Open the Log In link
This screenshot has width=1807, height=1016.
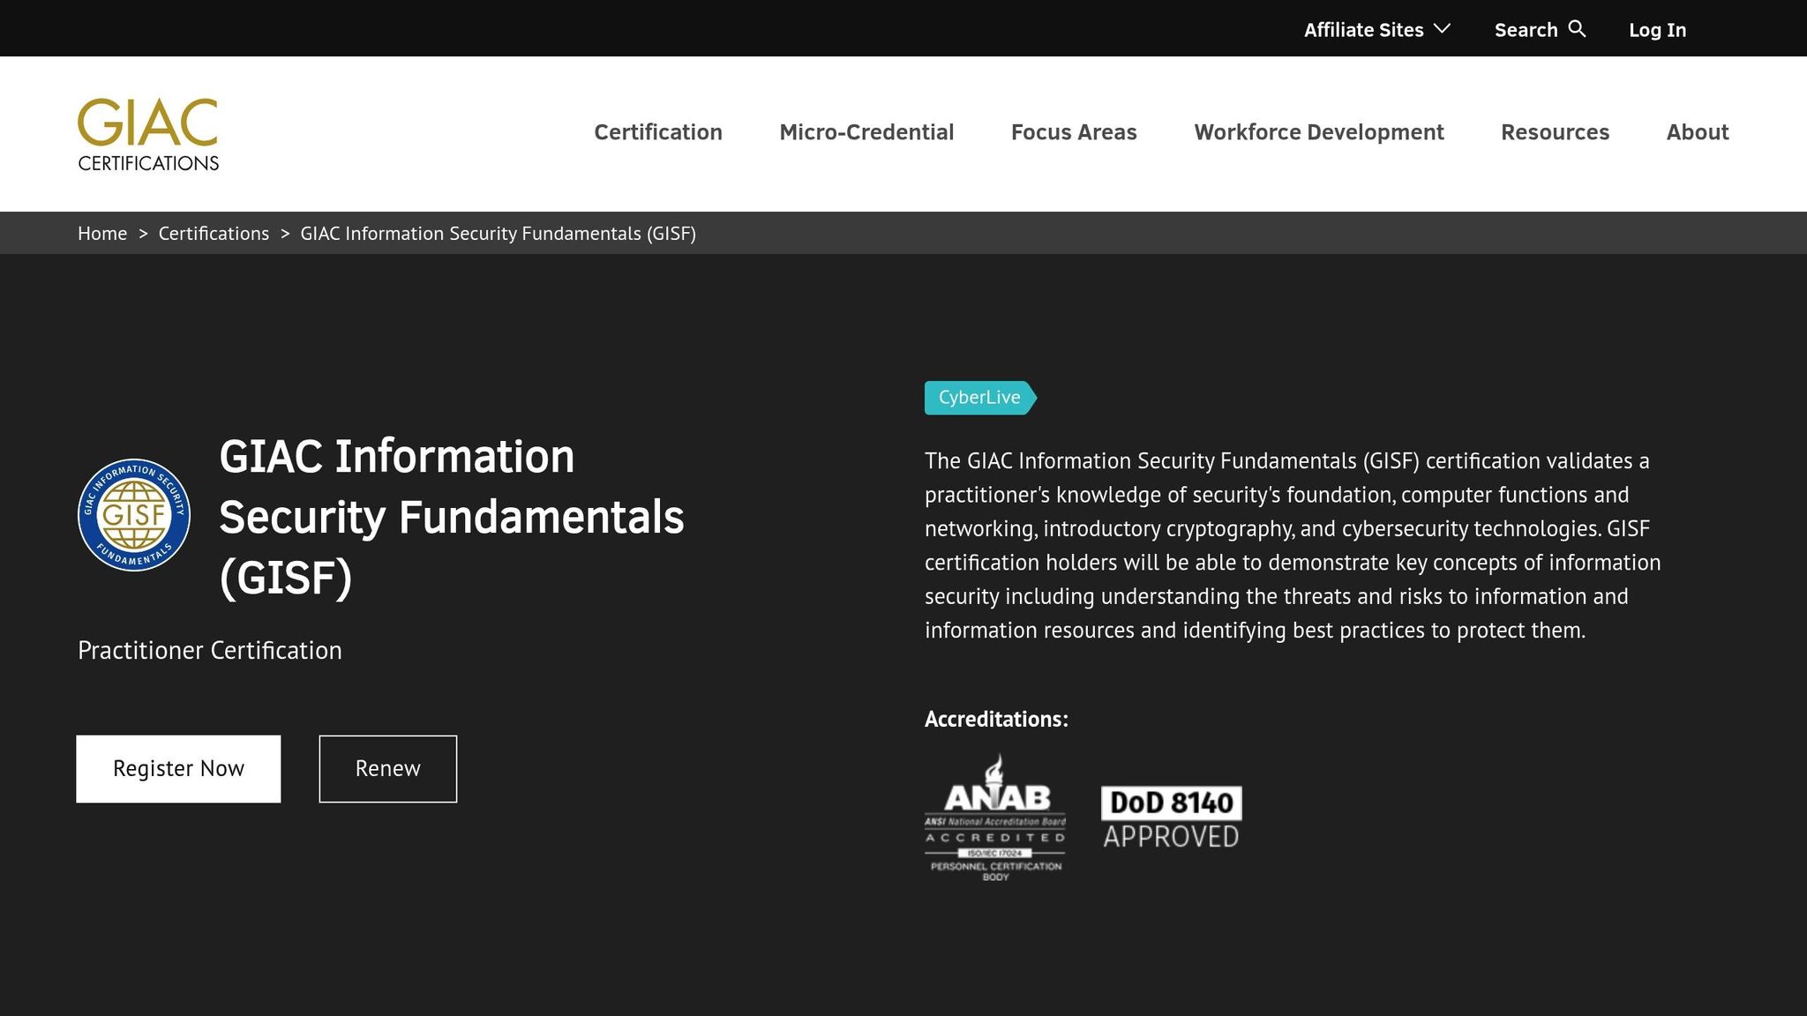(x=1657, y=30)
